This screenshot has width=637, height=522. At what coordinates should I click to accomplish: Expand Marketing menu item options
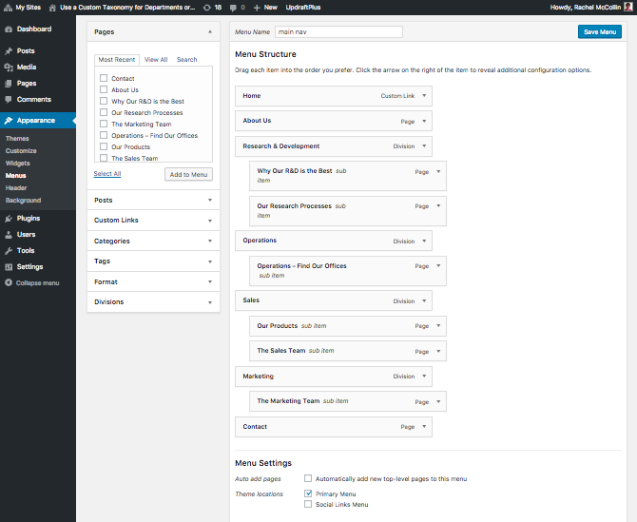(424, 377)
